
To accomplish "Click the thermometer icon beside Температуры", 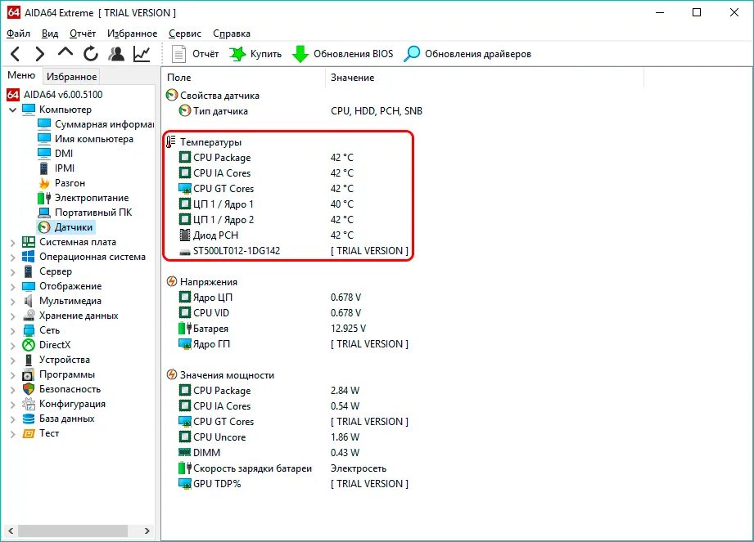I will point(171,141).
